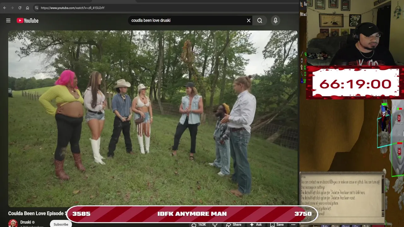Subscribe to the Druski channel
The image size is (404, 227).
(x=61, y=224)
